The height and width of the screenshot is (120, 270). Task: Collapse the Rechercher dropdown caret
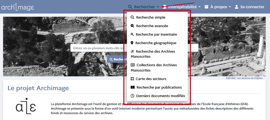click(158, 7)
